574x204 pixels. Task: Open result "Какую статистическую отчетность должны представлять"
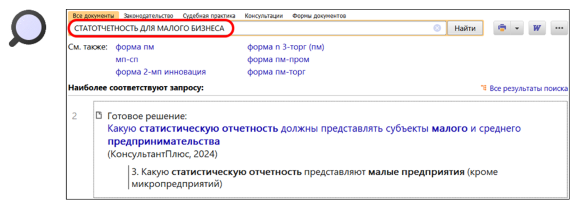(x=314, y=135)
